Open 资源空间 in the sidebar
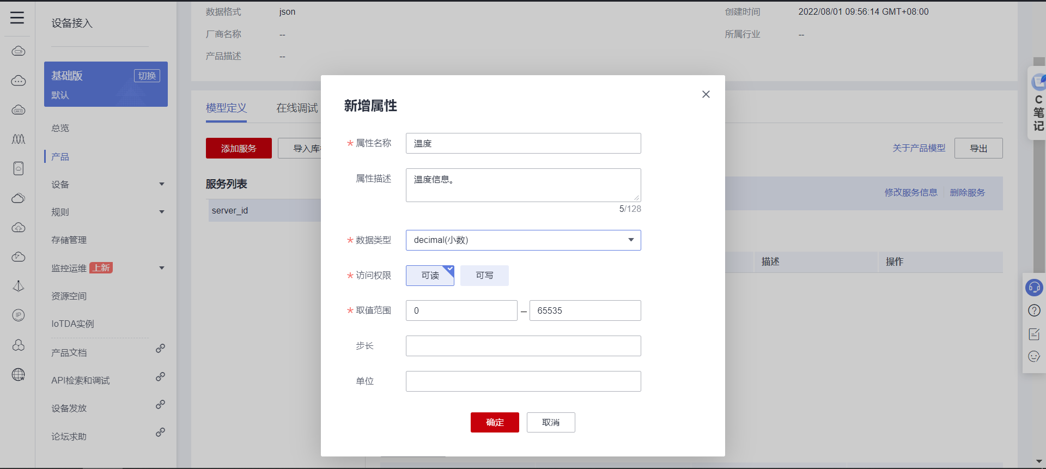The width and height of the screenshot is (1046, 469). pyautogui.click(x=69, y=296)
